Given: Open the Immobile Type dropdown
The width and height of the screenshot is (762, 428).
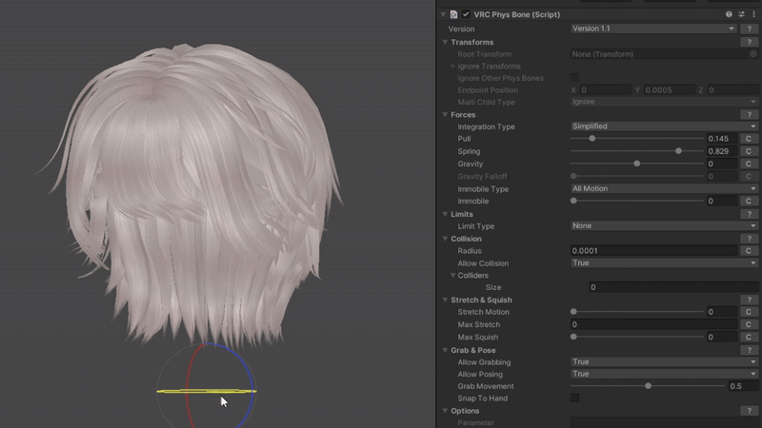Looking at the screenshot, I should (663, 188).
